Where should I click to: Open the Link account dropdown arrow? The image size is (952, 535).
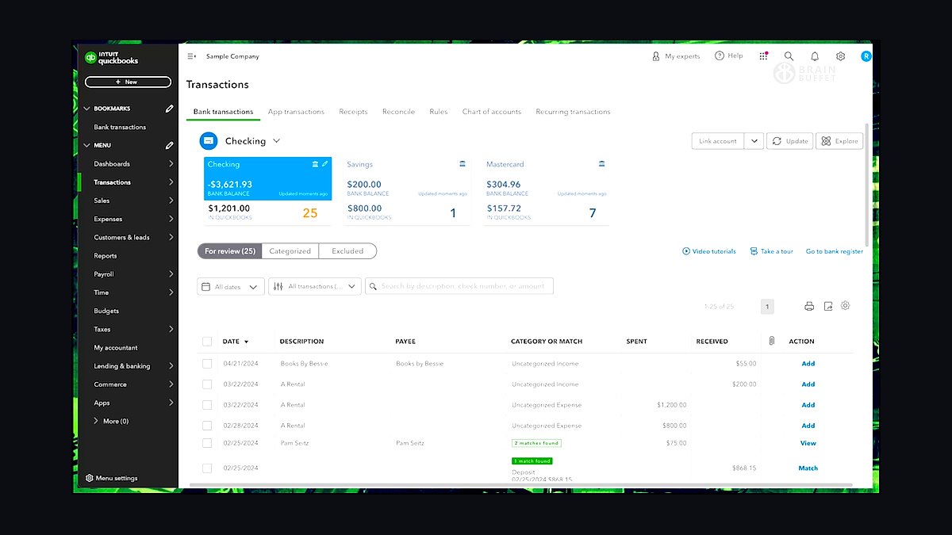[x=754, y=141]
